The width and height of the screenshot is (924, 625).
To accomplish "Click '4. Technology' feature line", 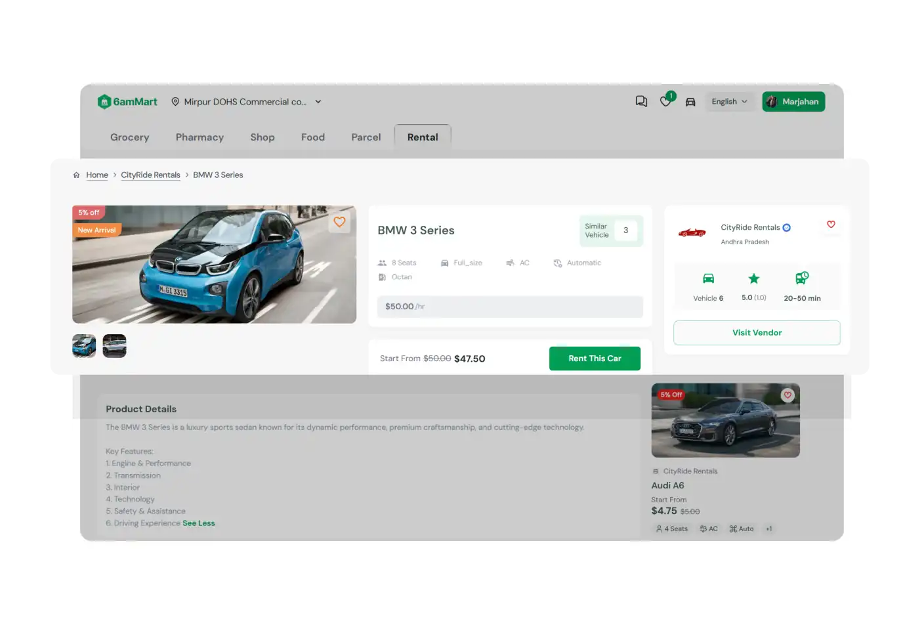I will [130, 500].
